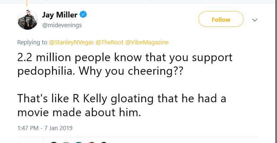Expand the tweet options chevron
Screen dimensions: 277x143
pyautogui.click(x=255, y=20)
